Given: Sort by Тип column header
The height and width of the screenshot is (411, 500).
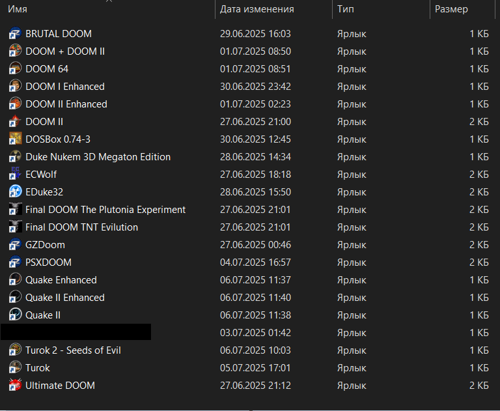Looking at the screenshot, I should tap(382, 9).
